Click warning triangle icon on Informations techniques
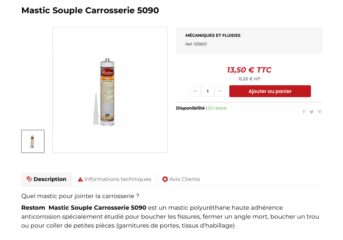 point(80,179)
